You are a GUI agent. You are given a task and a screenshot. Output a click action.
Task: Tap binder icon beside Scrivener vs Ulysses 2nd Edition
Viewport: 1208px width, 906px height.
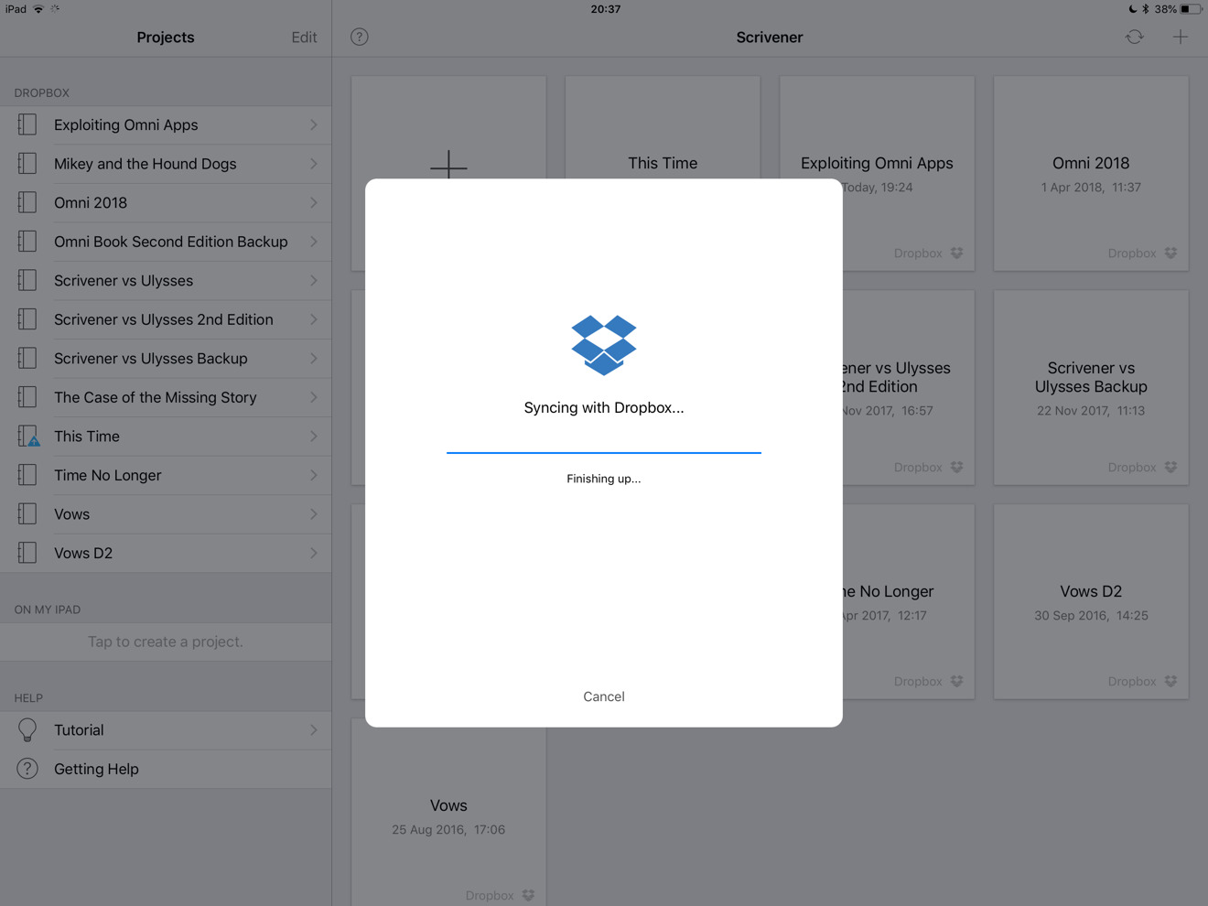tap(27, 319)
